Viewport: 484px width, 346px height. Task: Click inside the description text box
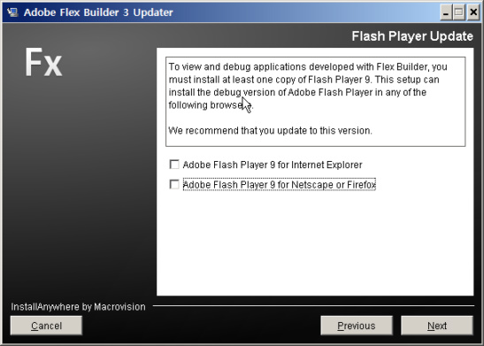coord(316,102)
